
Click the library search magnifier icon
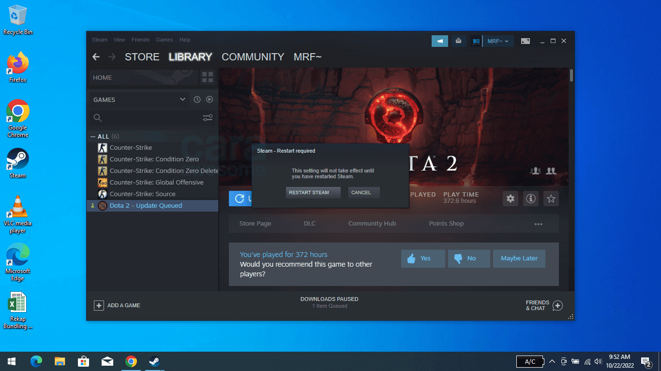[x=98, y=118]
